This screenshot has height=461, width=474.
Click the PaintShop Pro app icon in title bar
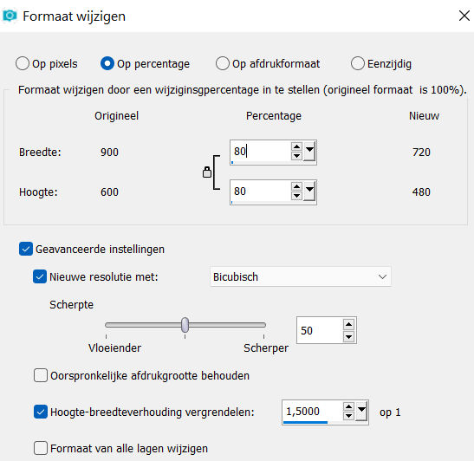10,16
